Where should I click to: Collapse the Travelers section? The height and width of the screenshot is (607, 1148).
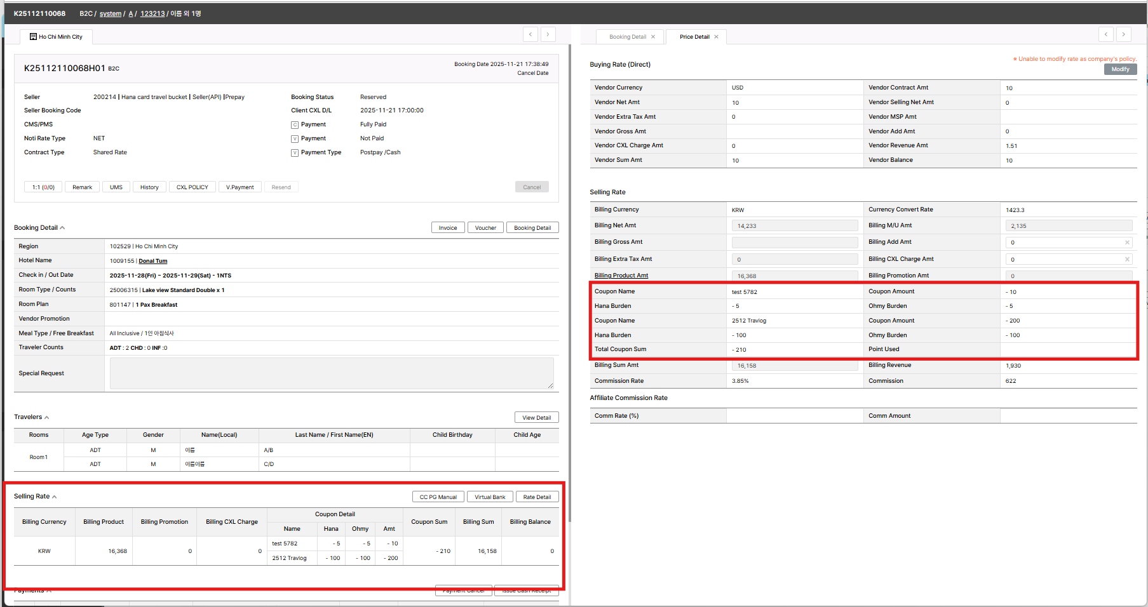pos(47,418)
